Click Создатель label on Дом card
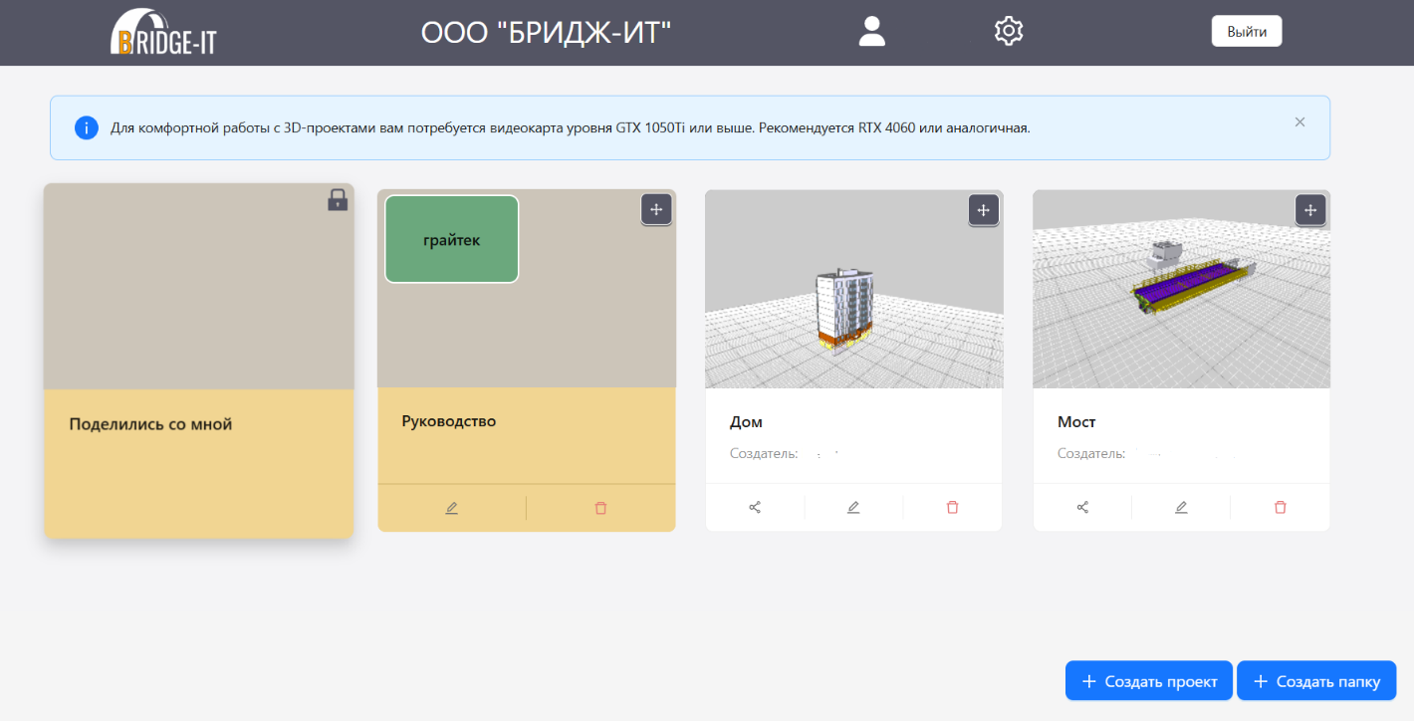The image size is (1414, 721). (x=764, y=454)
